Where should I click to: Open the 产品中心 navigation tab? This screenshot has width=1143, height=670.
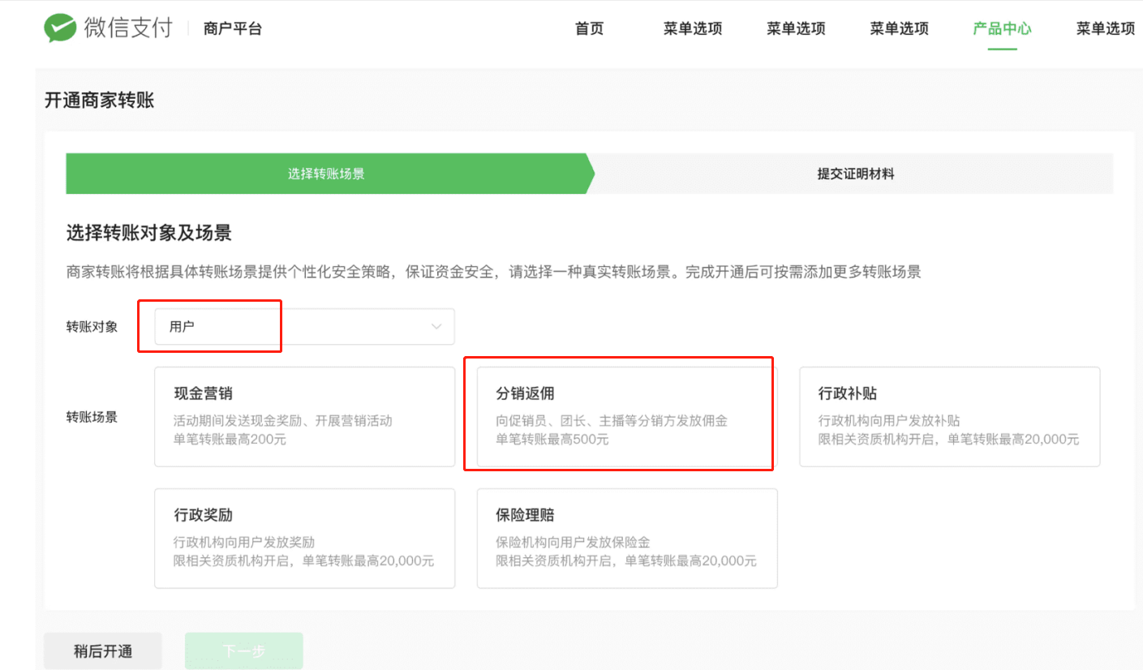pos(1002,29)
